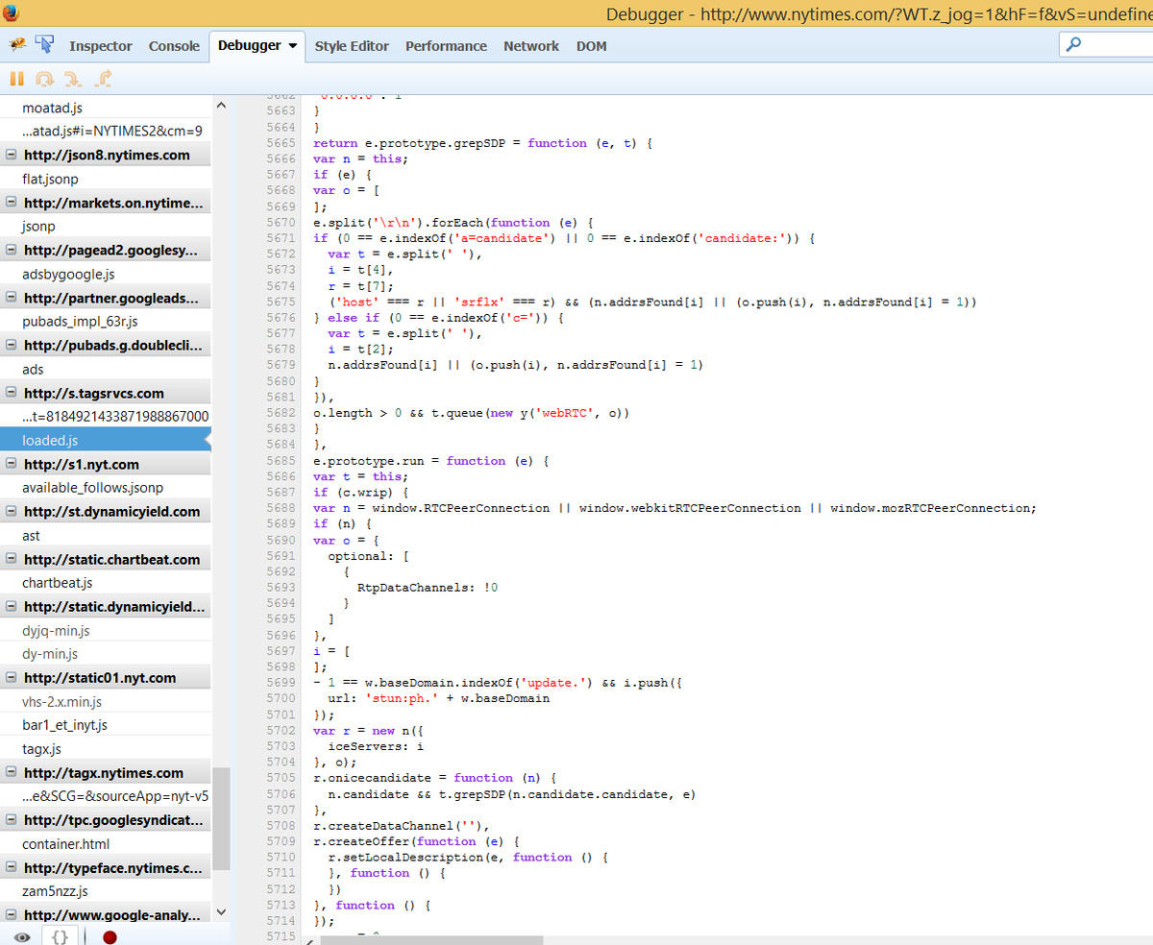
Task: Collapse the http://static.dynamicyield... group
Action: (x=12, y=607)
